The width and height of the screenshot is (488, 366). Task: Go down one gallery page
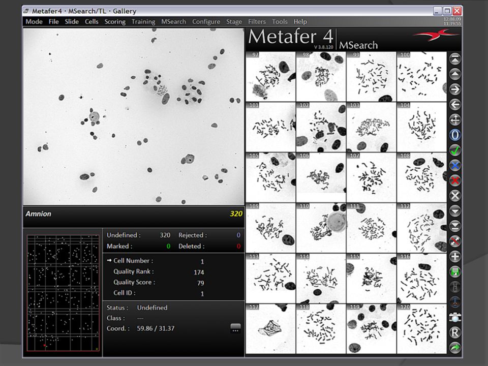pyautogui.click(x=454, y=211)
